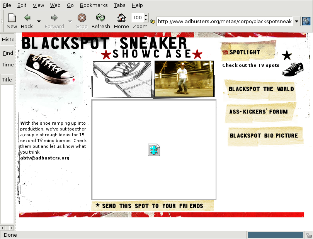Click Send This Spot To Your Friends
This screenshot has height=239, width=313.
[152, 206]
